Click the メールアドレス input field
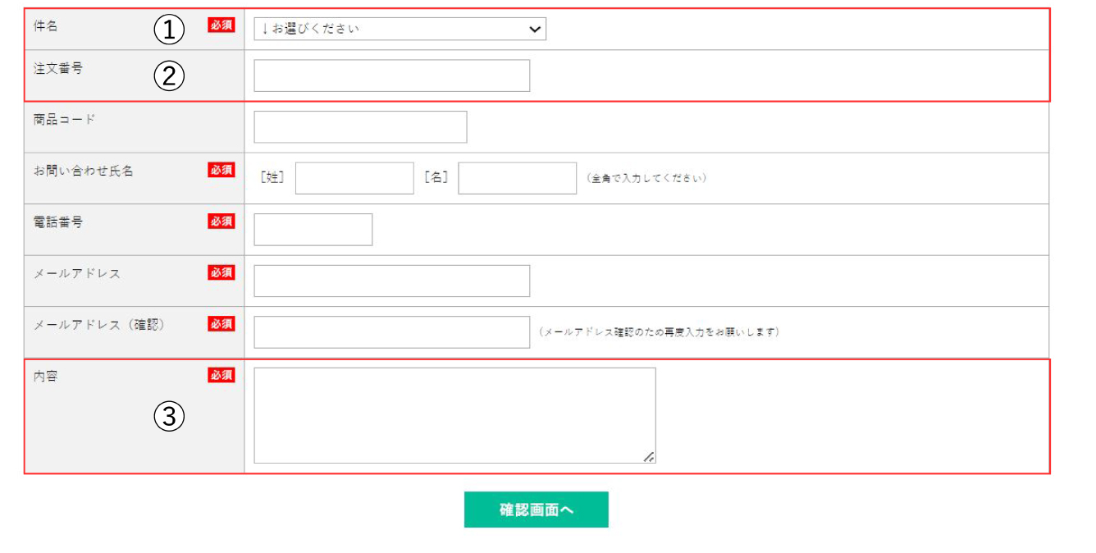1096x553 pixels. point(391,281)
